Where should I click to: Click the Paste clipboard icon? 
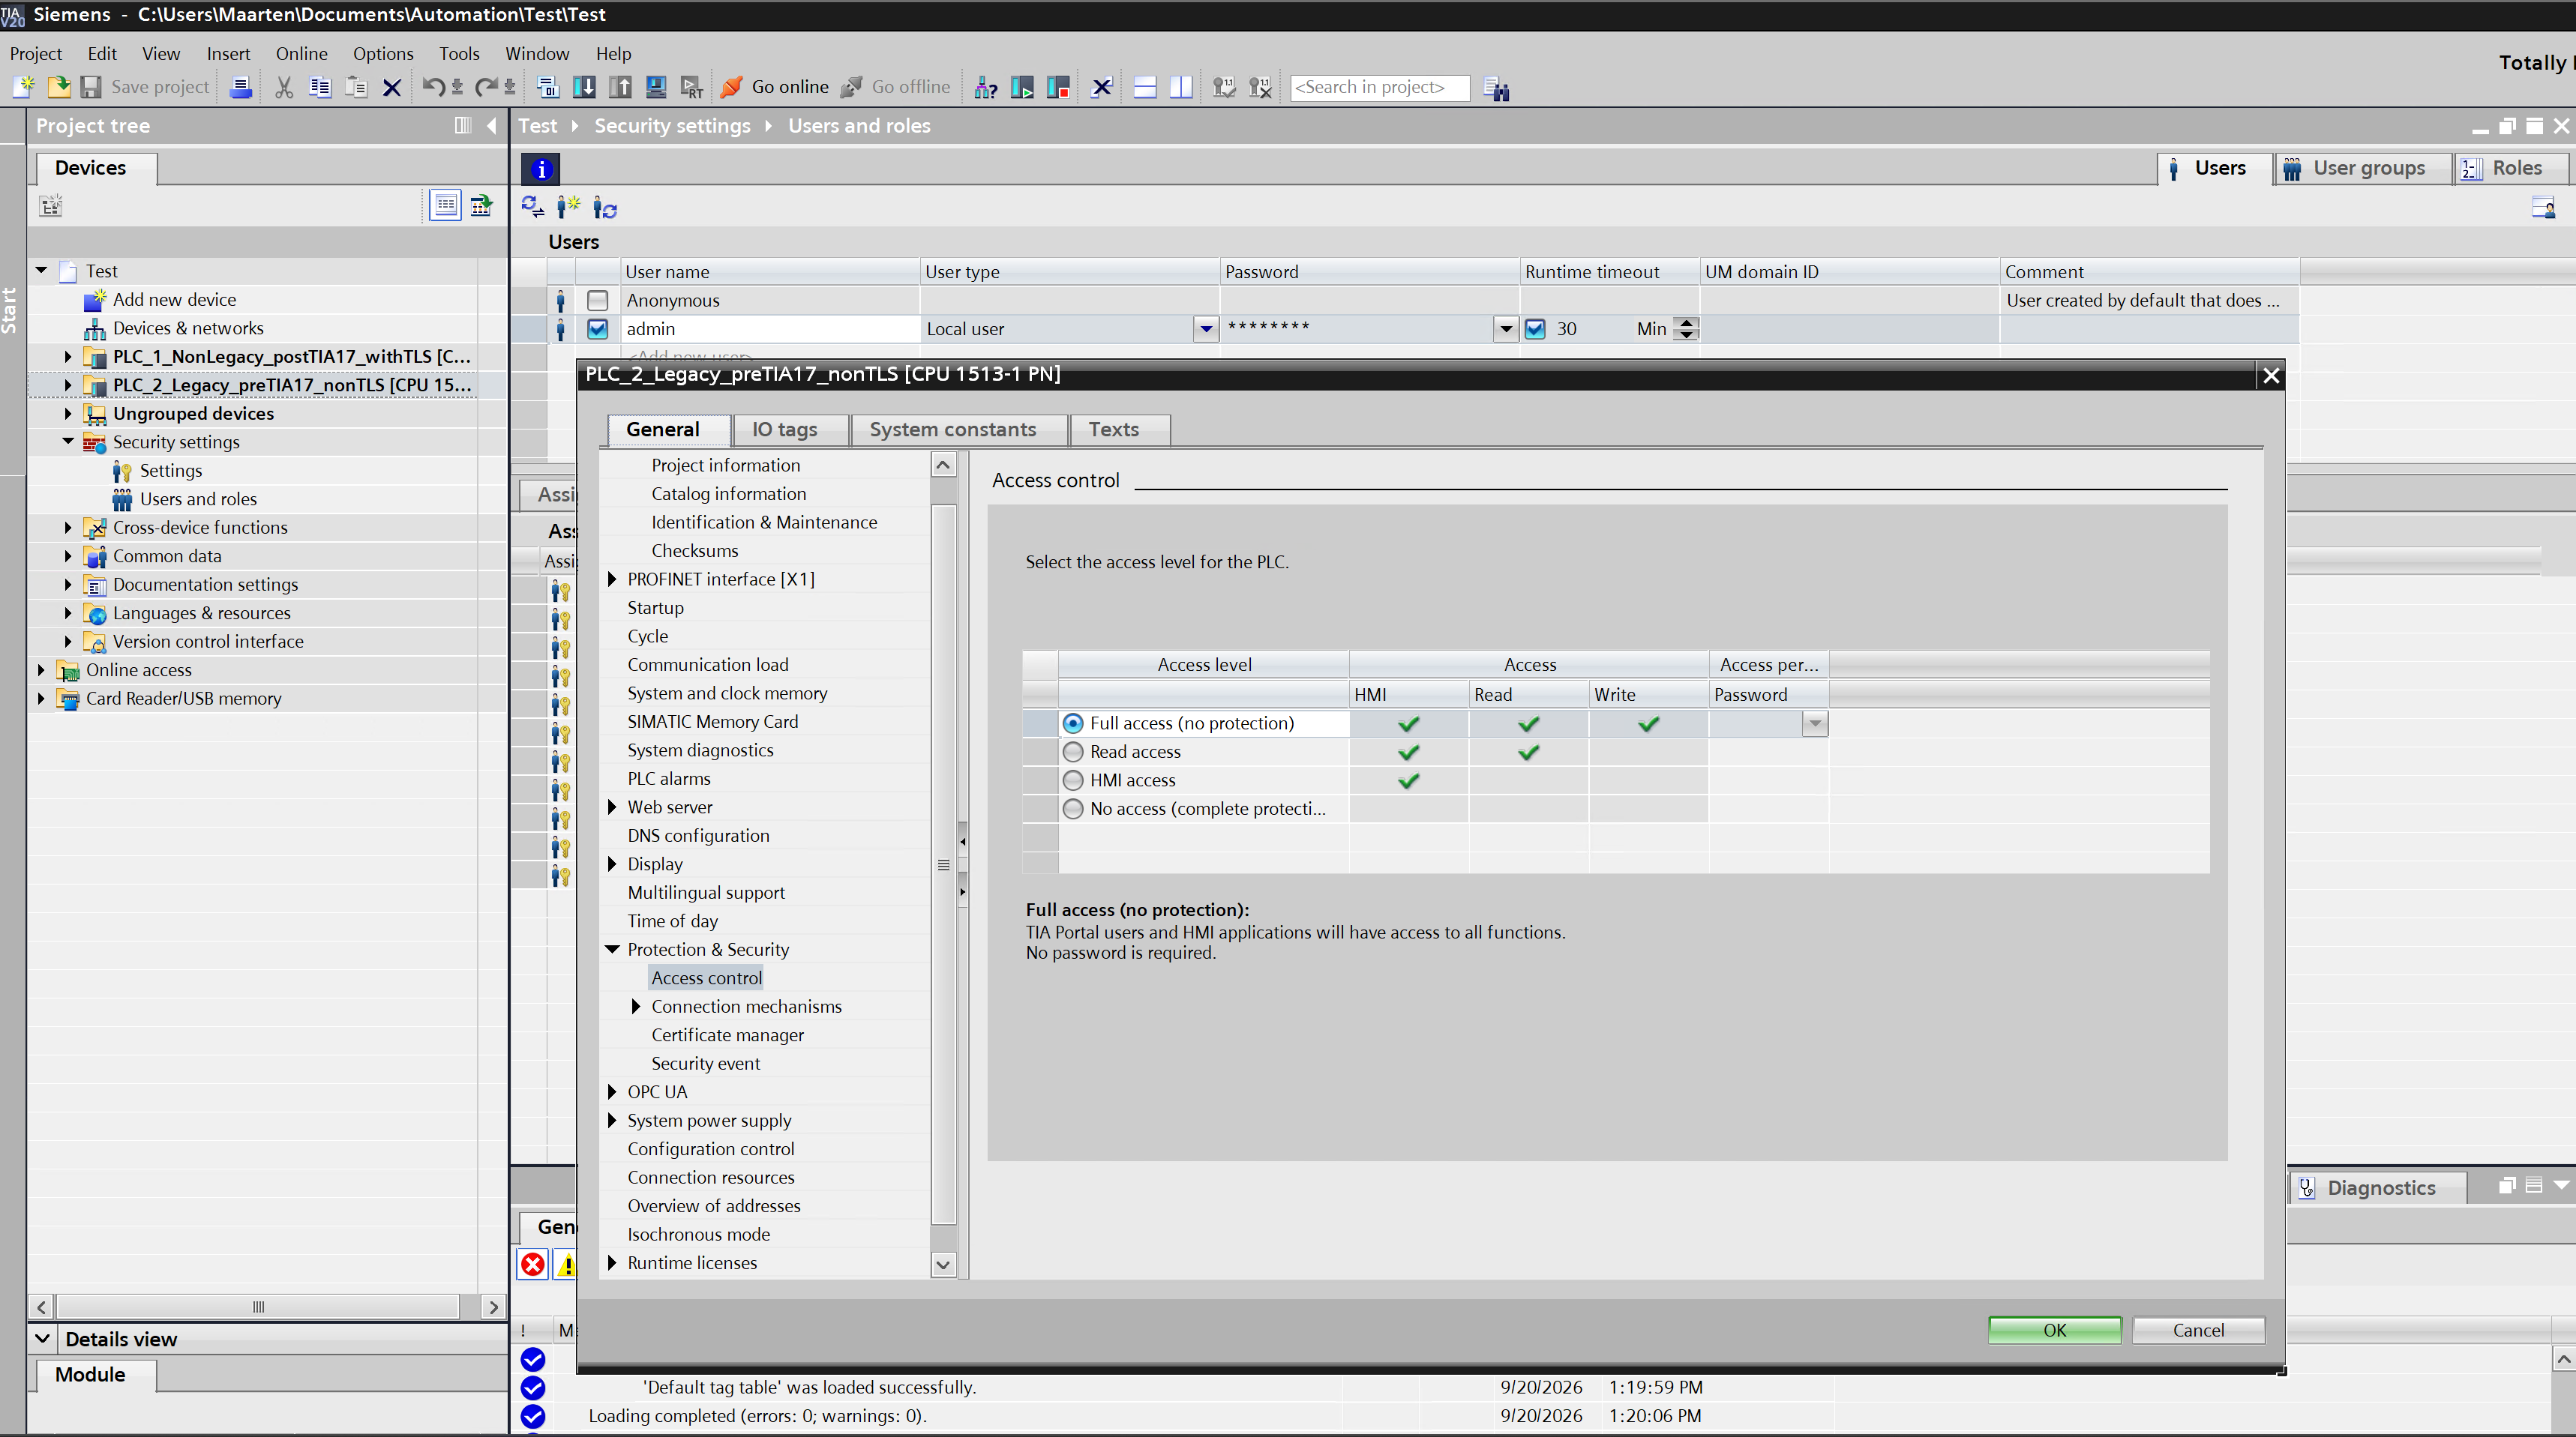[x=356, y=87]
